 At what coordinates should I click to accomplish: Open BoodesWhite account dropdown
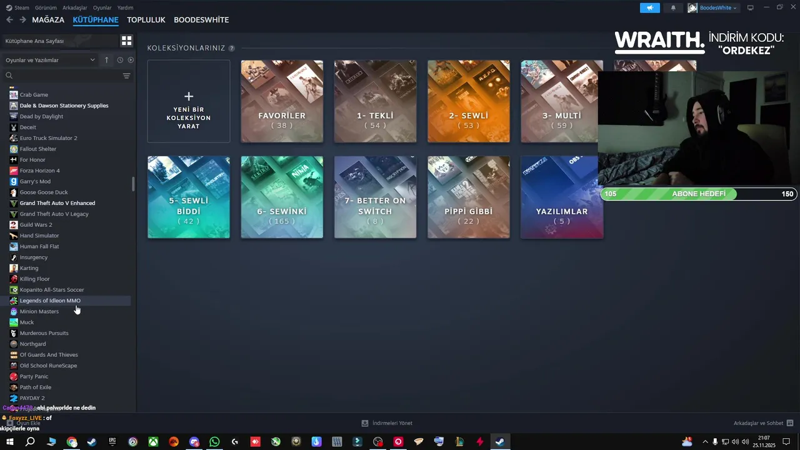(x=713, y=7)
